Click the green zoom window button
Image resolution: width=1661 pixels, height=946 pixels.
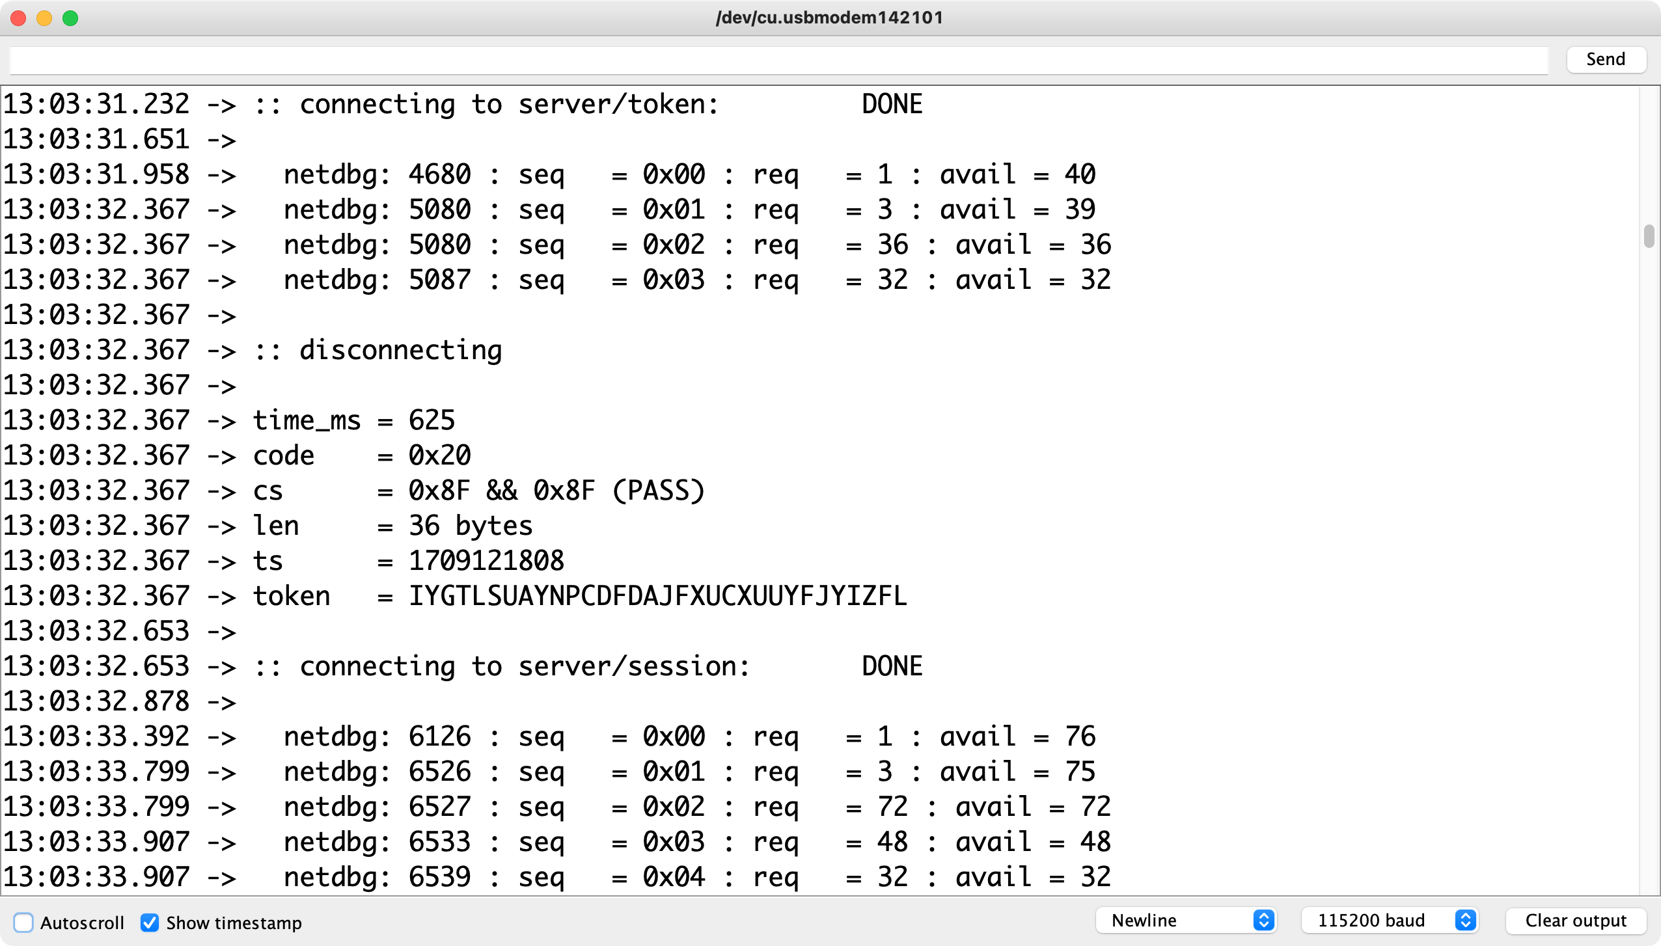[70, 18]
